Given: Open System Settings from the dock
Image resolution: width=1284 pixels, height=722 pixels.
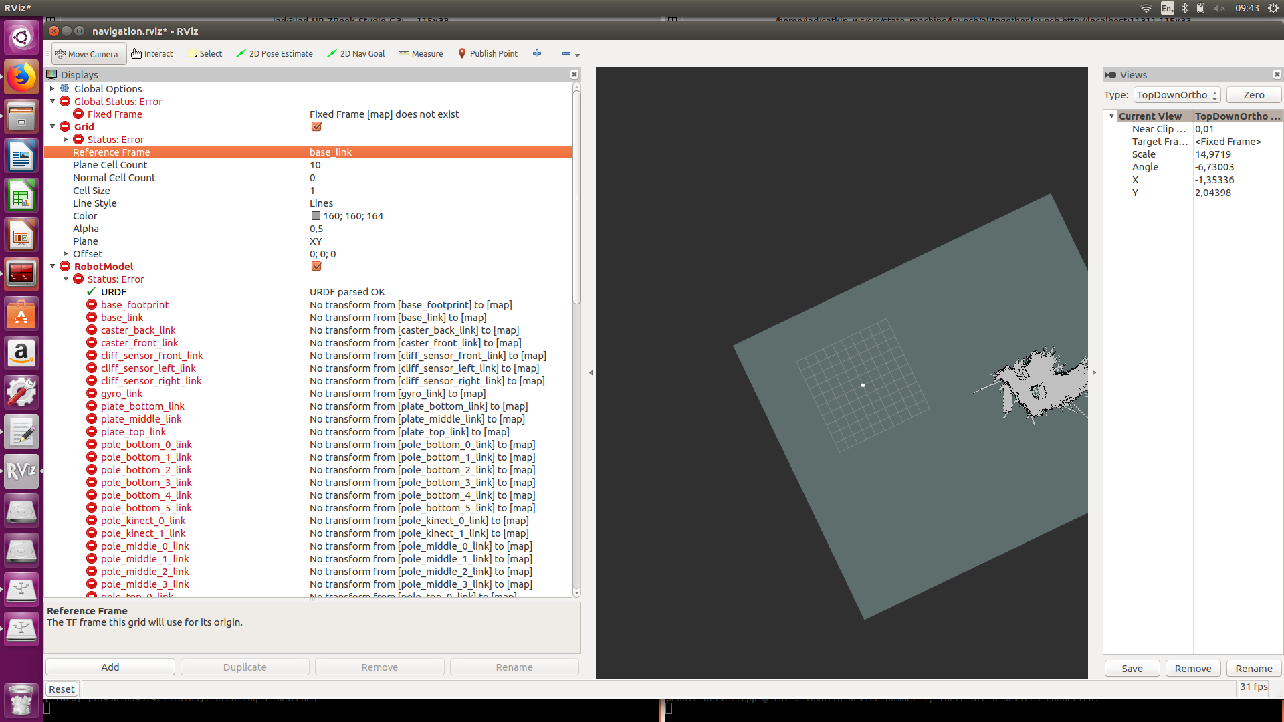Looking at the screenshot, I should (x=21, y=392).
